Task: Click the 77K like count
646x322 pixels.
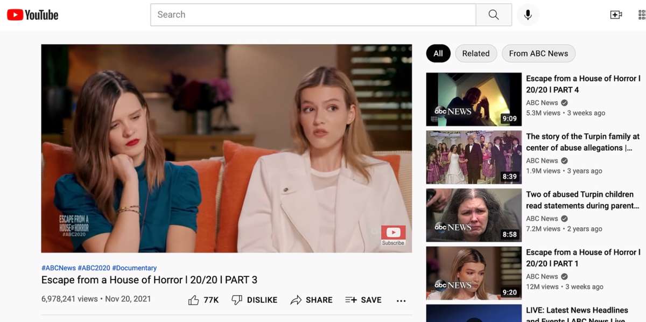Action: pyautogui.click(x=211, y=300)
